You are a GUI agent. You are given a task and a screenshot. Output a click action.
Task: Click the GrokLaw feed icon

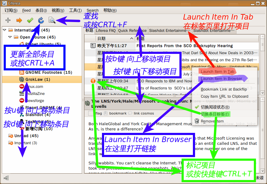(22, 79)
